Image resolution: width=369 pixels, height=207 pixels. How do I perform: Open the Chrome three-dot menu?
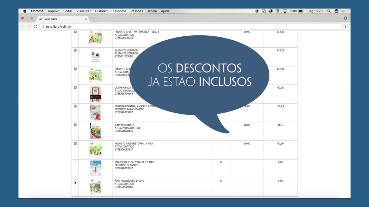[x=345, y=26]
